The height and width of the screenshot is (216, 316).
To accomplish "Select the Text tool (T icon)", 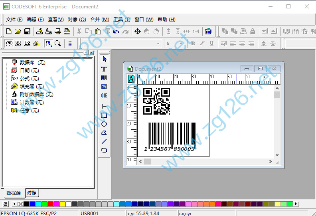I will [104, 69].
